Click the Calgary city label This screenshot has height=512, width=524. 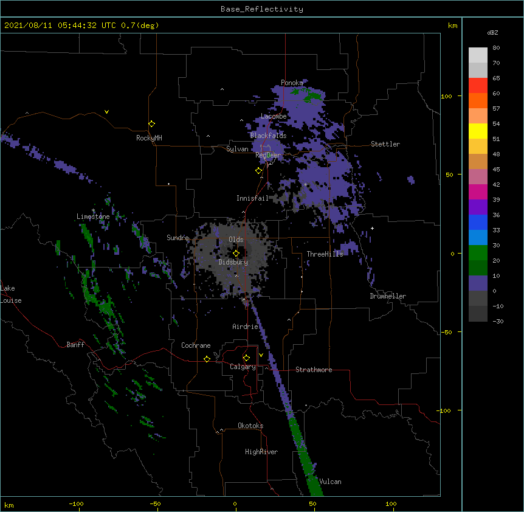(243, 367)
